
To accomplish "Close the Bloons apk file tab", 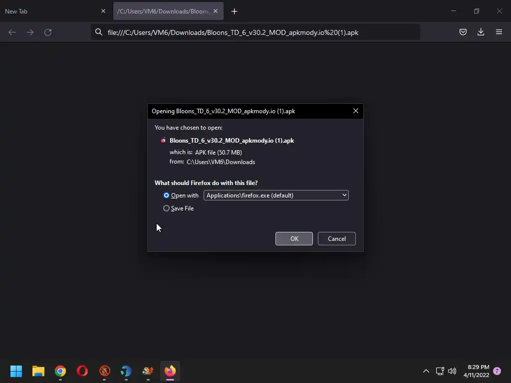I will (x=216, y=11).
